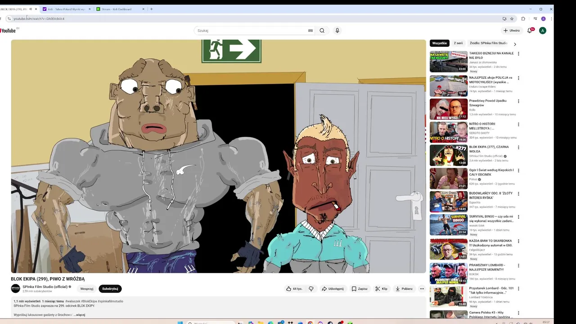Open options for 'BLOK EKIPA (277), CZARNA WOŁGA' video
Image resolution: width=576 pixels, height=324 pixels.
tap(518, 147)
